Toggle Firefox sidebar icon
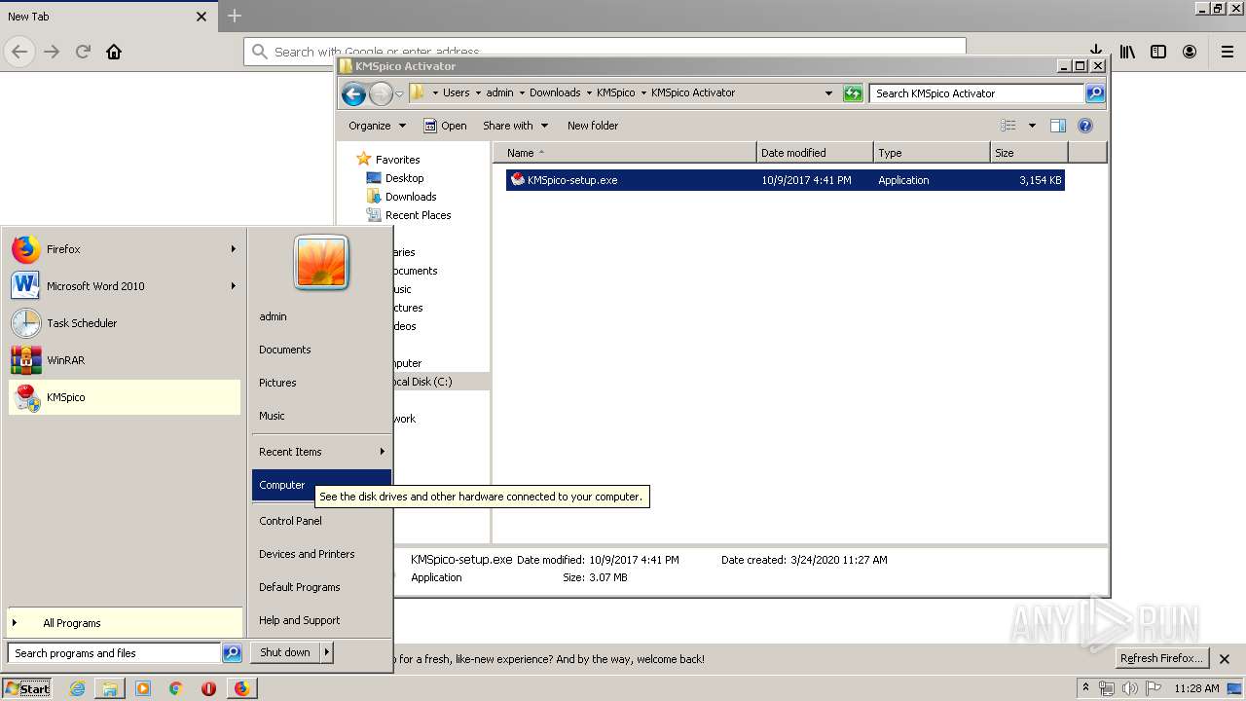Screen dimensions: 1246x701 pos(1158,53)
